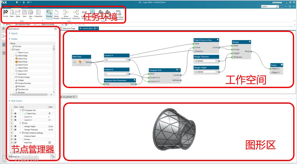297x164 pixels.
Task: Select the Select Curve node
Action: point(23,53)
